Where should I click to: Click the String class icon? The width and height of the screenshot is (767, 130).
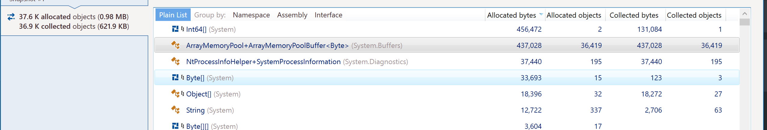[176, 110]
